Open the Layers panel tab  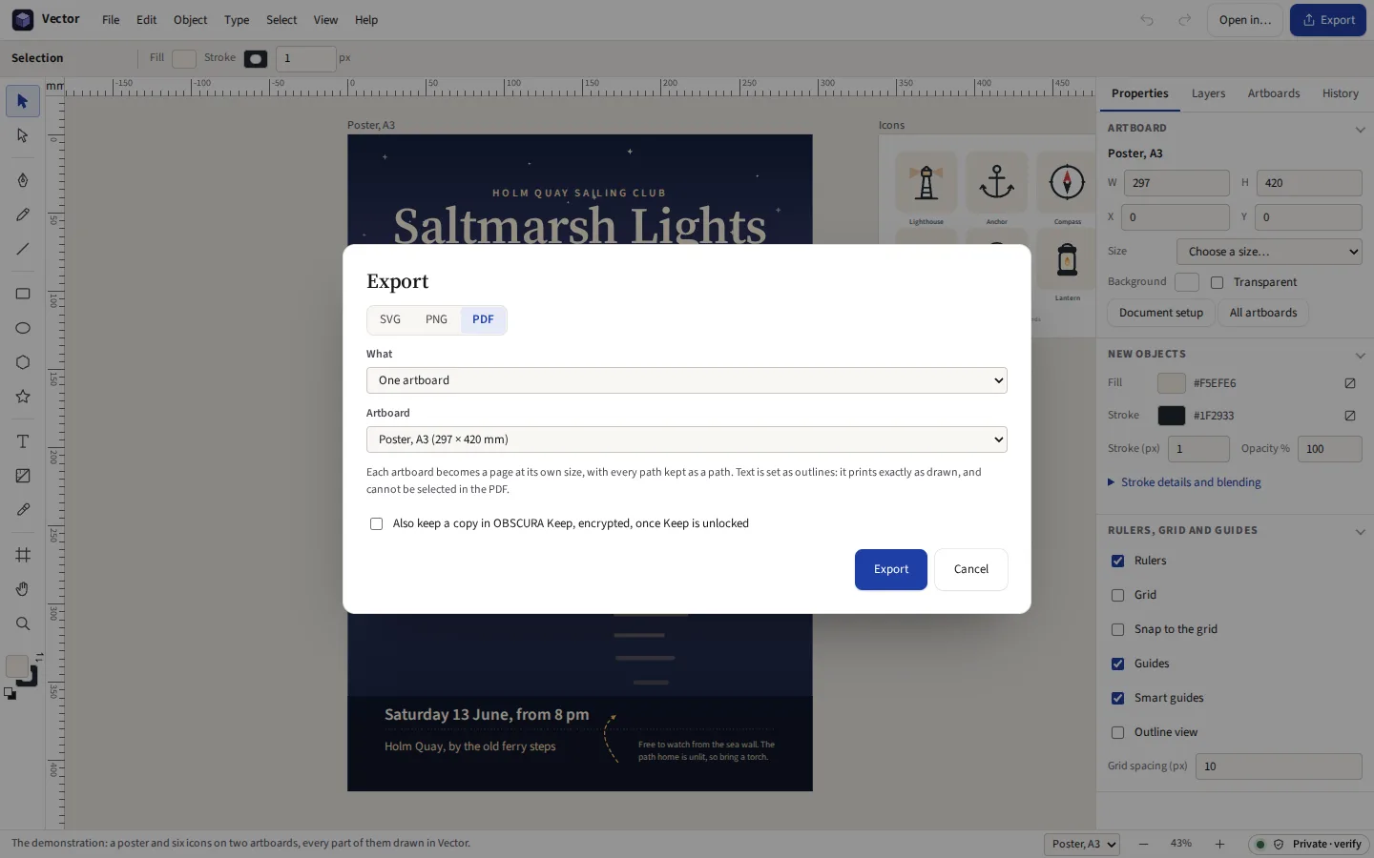tap(1208, 93)
